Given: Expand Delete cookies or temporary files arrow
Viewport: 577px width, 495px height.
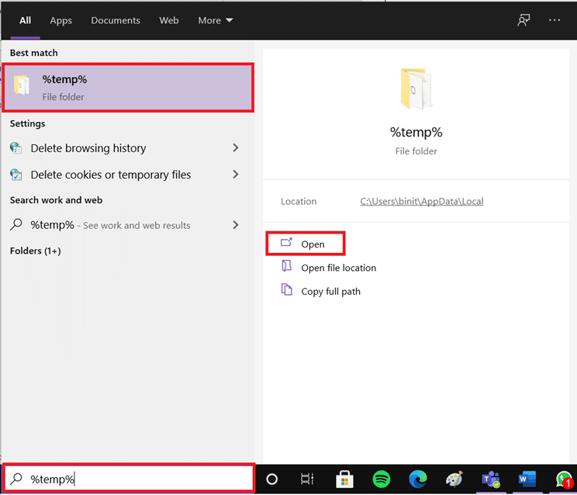Looking at the screenshot, I should point(236,175).
